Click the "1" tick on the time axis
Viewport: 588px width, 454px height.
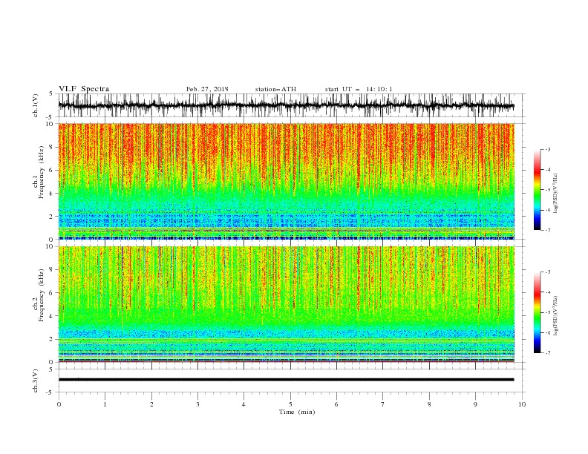105,404
